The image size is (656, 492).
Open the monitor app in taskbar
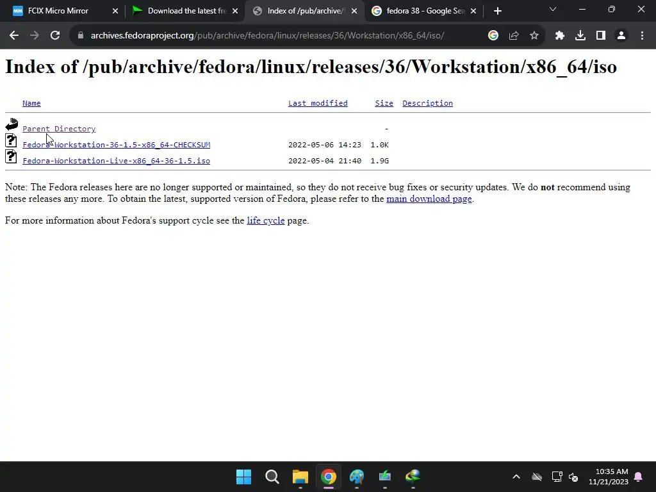pyautogui.click(x=385, y=477)
